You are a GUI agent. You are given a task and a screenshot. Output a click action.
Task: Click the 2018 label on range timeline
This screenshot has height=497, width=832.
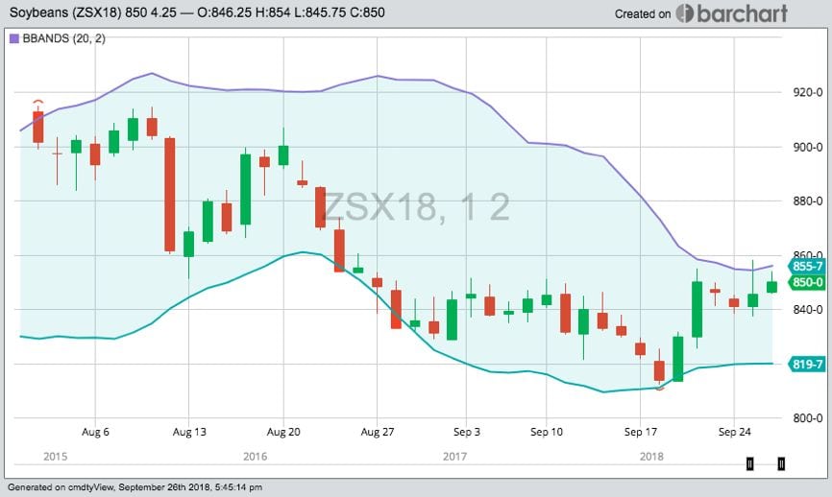click(x=653, y=457)
